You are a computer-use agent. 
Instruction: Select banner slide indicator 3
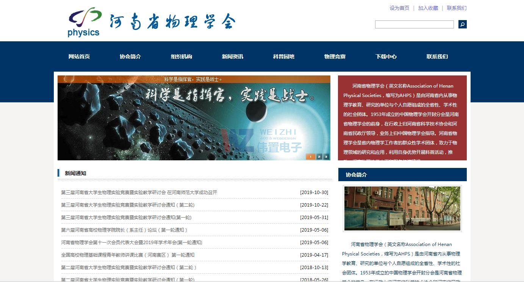coord(326,157)
